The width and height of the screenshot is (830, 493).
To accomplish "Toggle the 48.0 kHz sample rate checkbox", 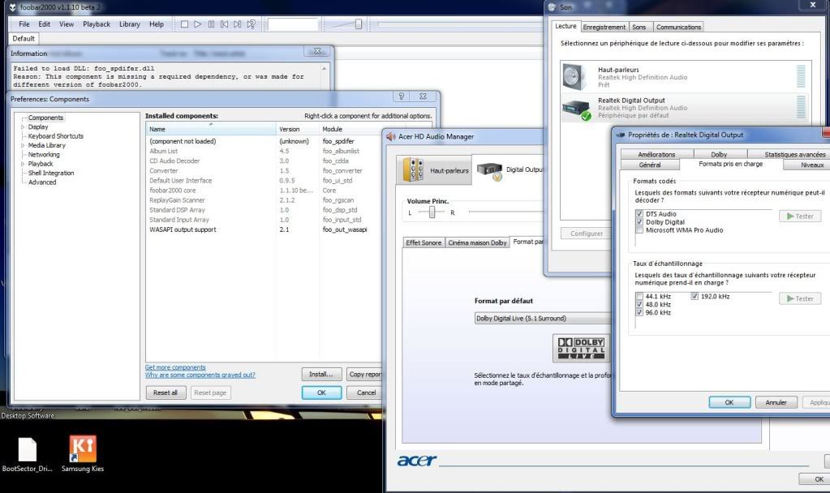I will pos(639,305).
